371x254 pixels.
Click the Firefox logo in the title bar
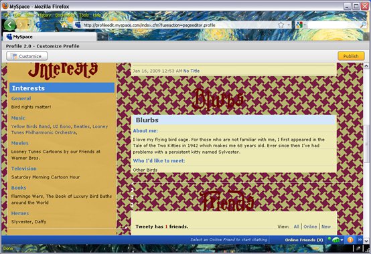click(x=5, y=5)
